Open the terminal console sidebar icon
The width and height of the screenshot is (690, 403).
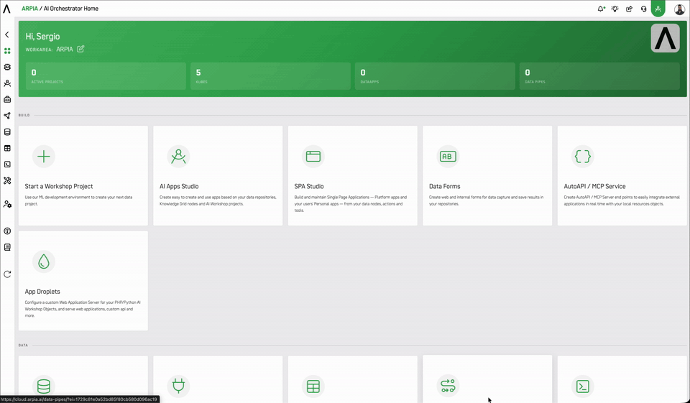tap(7, 164)
